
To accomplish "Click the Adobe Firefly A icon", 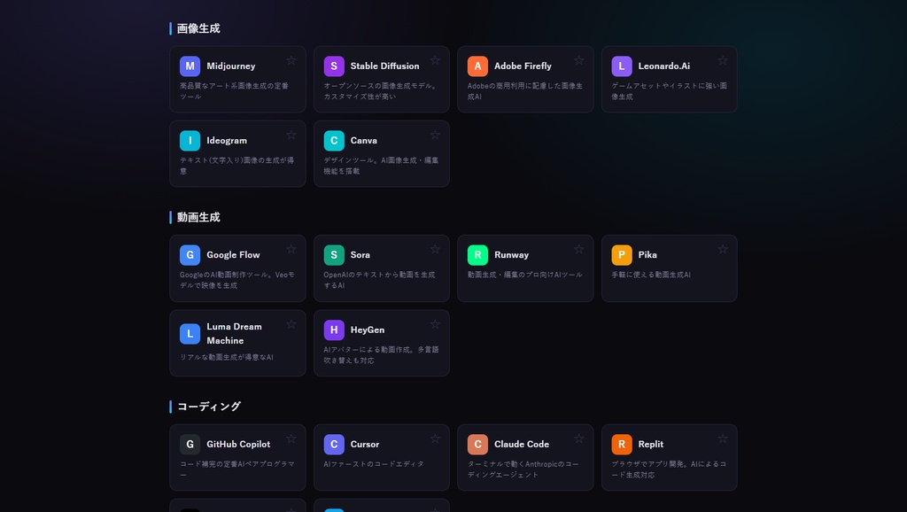I will click(x=477, y=66).
